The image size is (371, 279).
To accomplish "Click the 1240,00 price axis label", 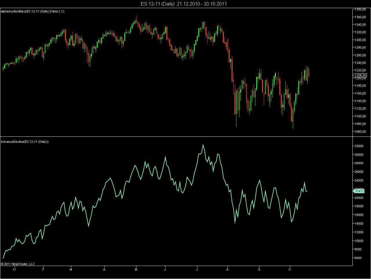I will pyautogui.click(x=361, y=63).
